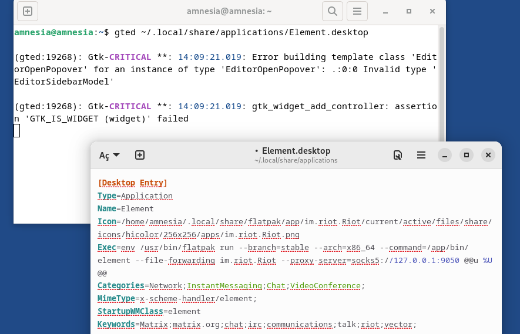
Task: Maximize the Element.desktop editor window
Action: pyautogui.click(x=467, y=155)
